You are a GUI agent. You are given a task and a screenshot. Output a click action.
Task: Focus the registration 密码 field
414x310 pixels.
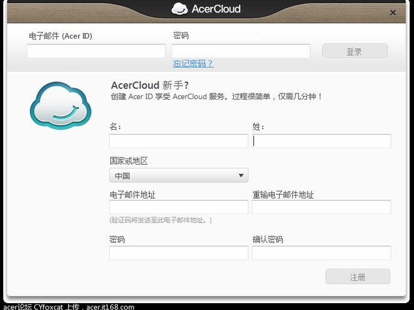pyautogui.click(x=179, y=253)
